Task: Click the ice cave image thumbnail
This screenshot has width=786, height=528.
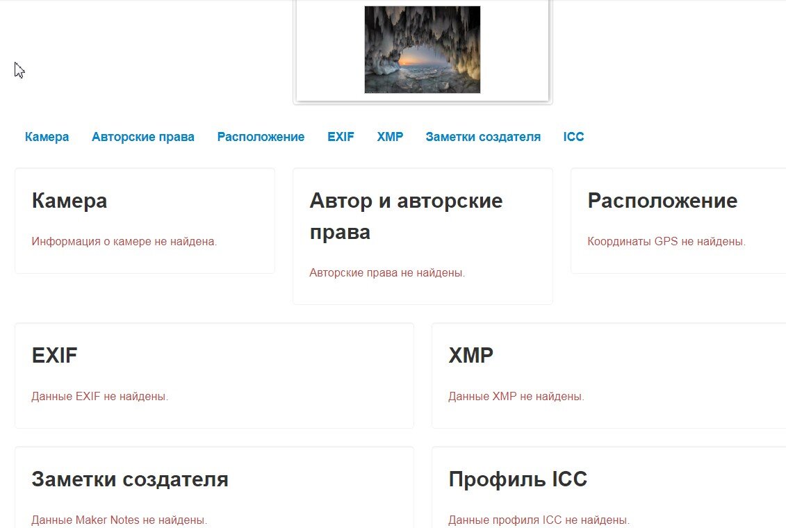Action: tap(422, 49)
